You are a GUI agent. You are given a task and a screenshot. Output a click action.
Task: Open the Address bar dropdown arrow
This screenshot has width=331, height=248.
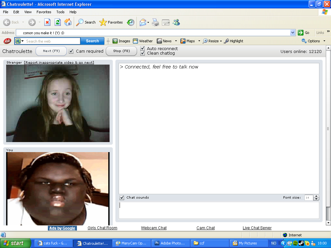(x=293, y=33)
